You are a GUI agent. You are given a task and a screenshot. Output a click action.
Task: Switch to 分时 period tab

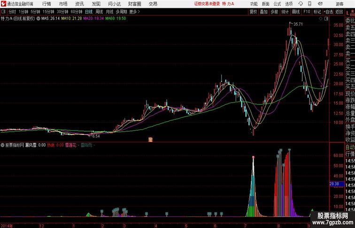(x=12, y=12)
